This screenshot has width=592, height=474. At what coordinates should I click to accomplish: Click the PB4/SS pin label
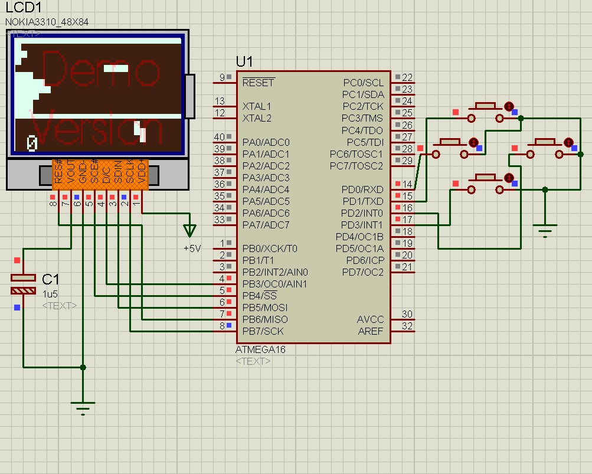point(259,296)
